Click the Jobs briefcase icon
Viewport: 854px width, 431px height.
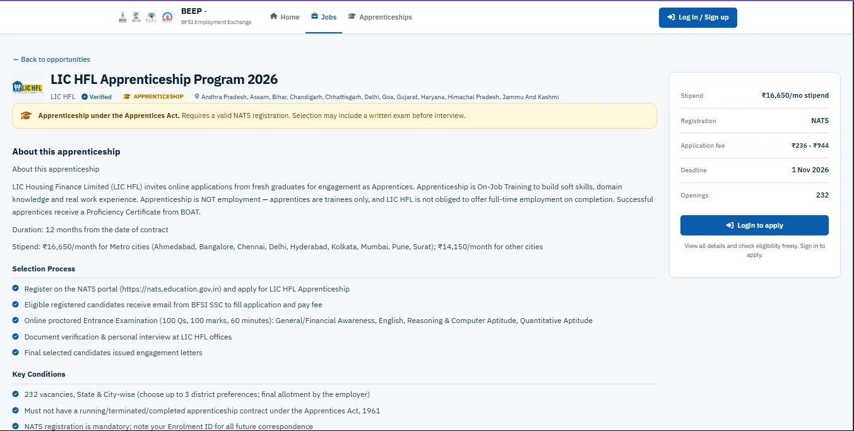314,16
